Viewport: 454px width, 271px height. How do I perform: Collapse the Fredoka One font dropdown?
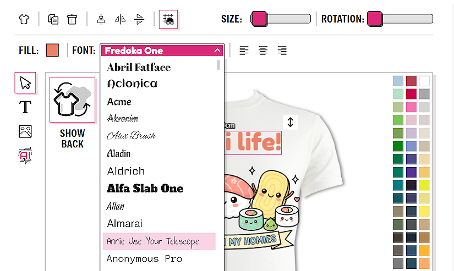217,51
